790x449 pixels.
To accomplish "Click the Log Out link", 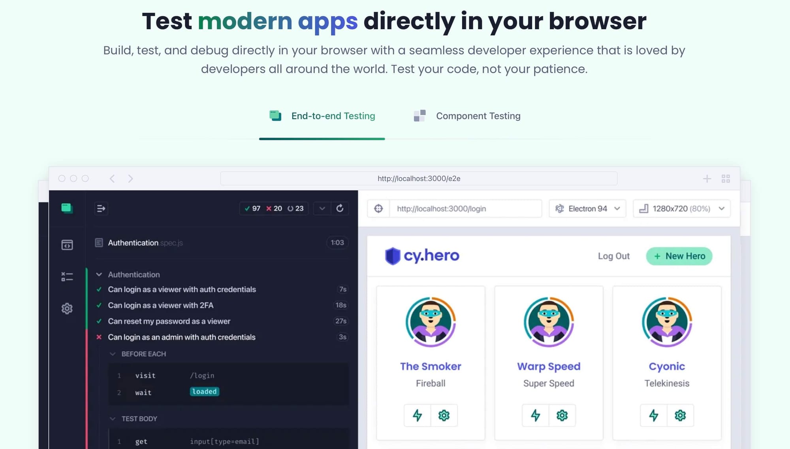I will [x=613, y=256].
